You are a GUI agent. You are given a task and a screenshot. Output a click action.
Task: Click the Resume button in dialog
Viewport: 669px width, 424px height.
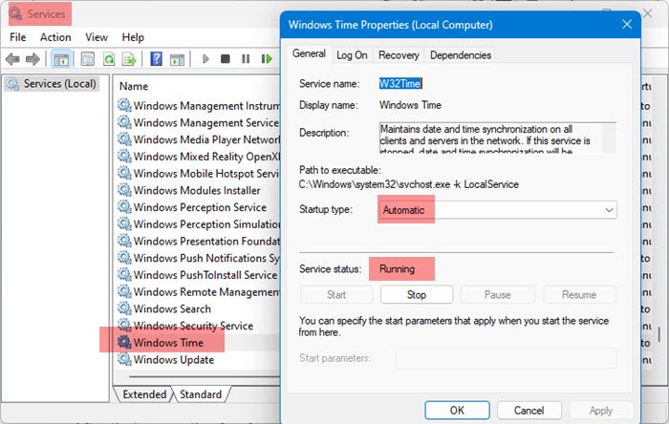[579, 294]
